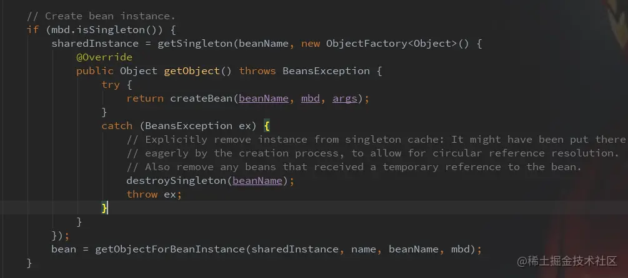
Task: Click the "getObject" method declaration name
Action: (x=192, y=71)
